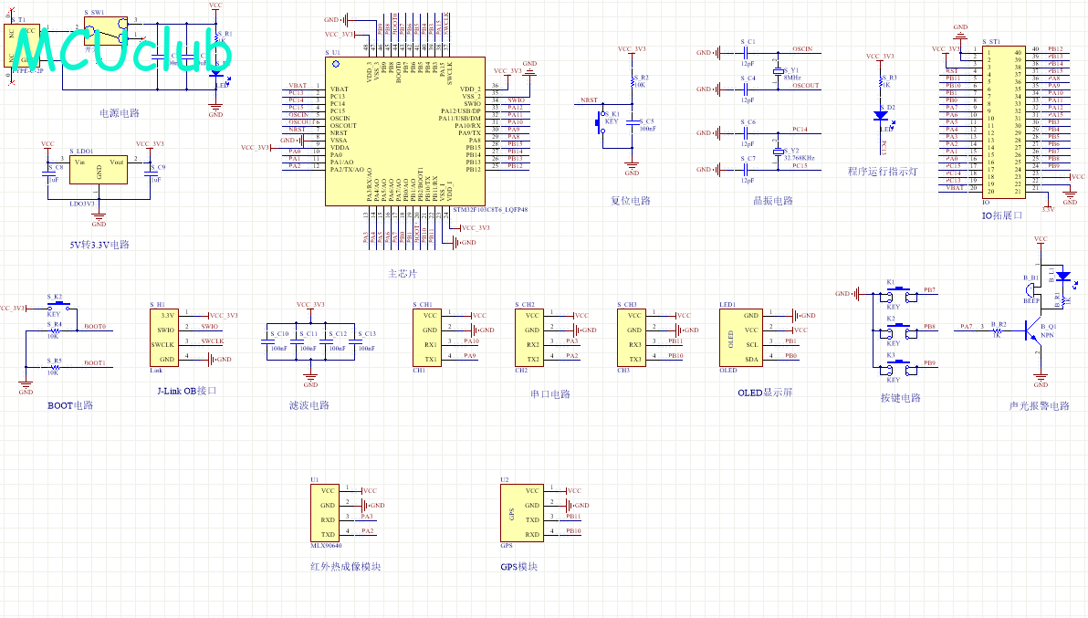
Task: Select the B_R2 1K base resistor
Action: click(x=997, y=330)
